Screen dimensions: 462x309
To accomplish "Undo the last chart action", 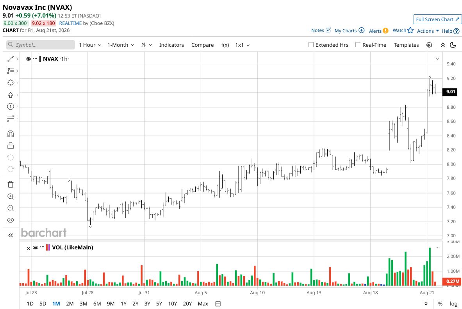I will tap(11, 157).
